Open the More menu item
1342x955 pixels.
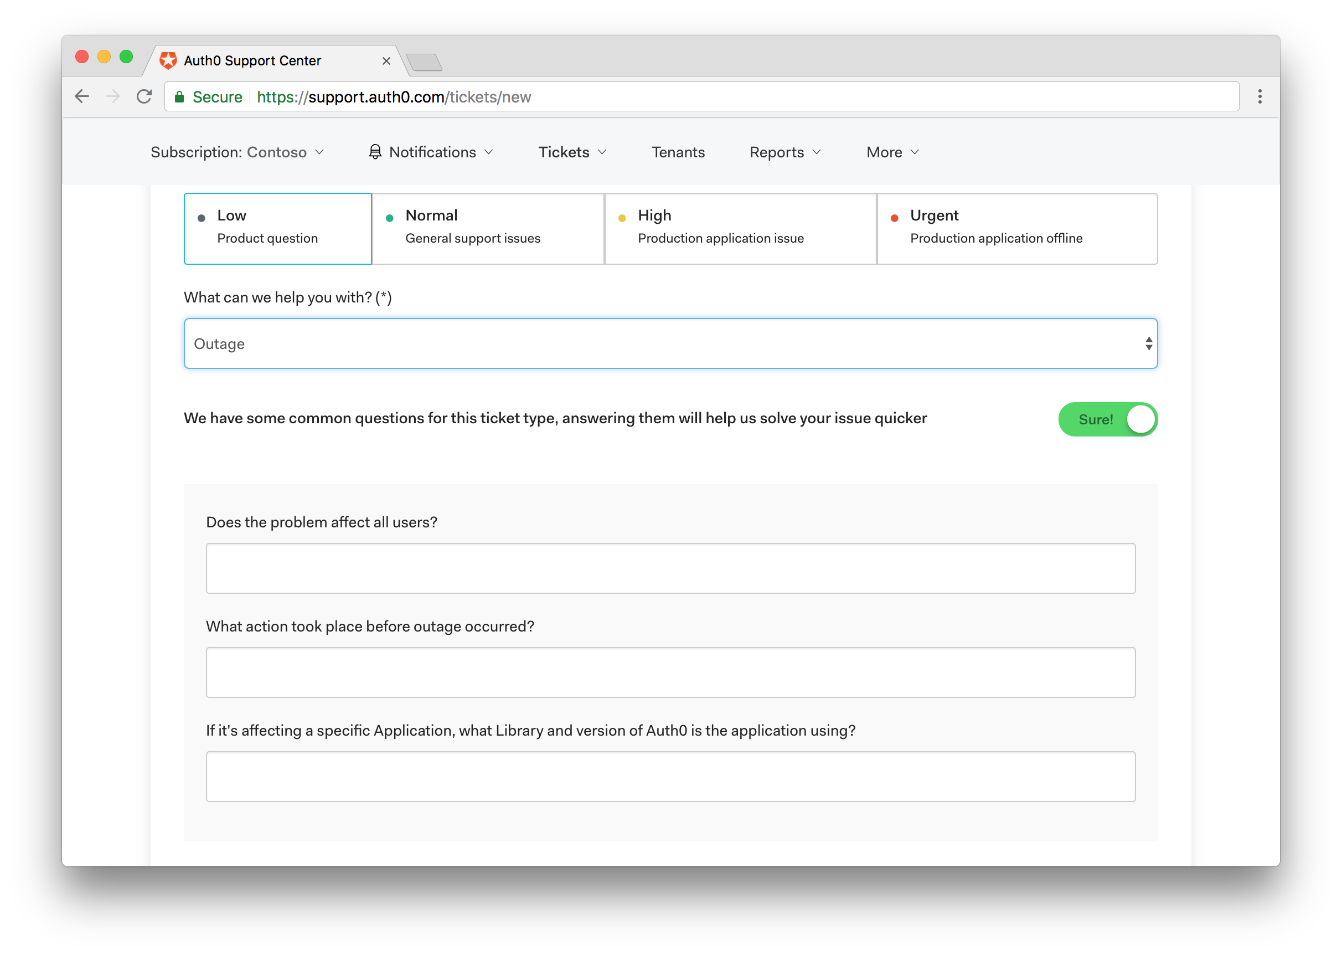(x=891, y=152)
